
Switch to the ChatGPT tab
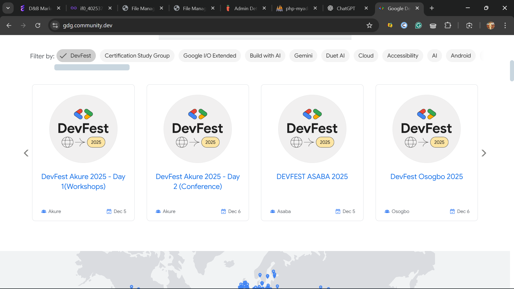pyautogui.click(x=345, y=8)
